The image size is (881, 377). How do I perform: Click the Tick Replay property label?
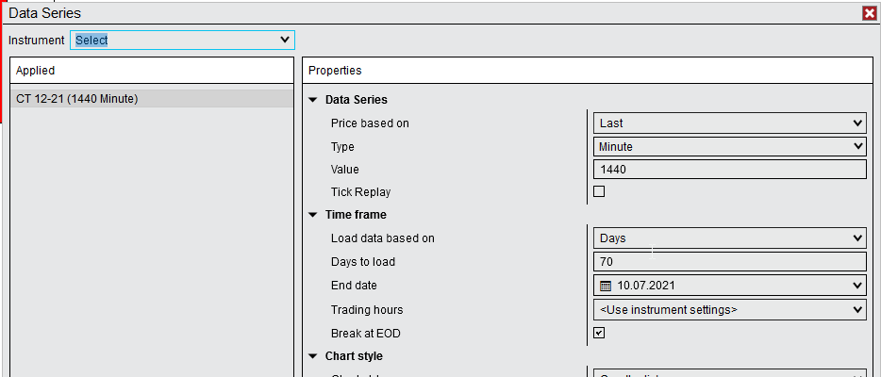tap(360, 192)
